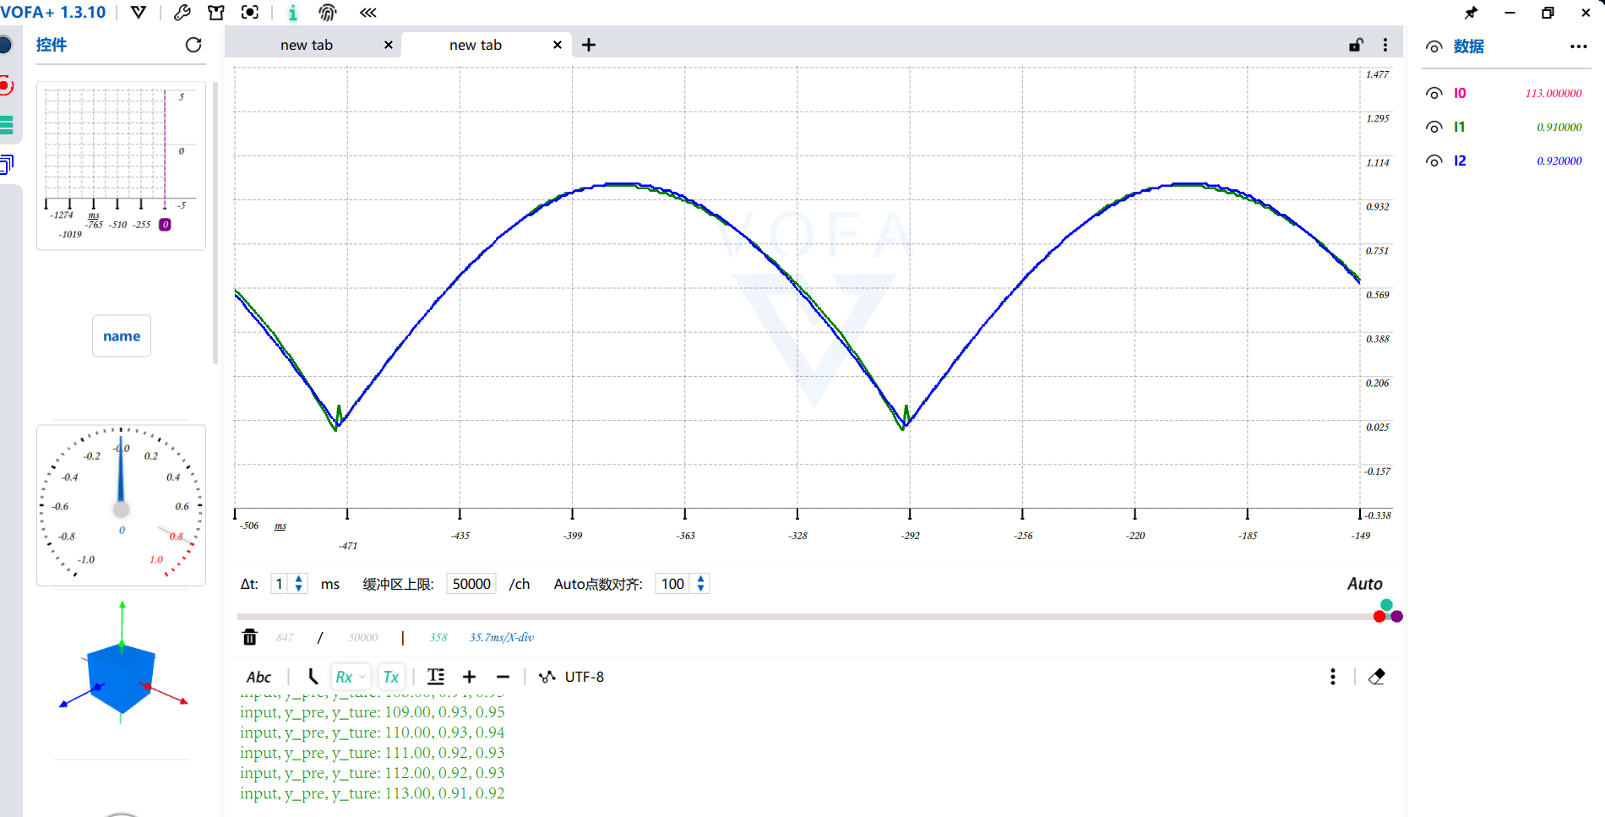Toggle visibility of channel I2
The width and height of the screenshot is (1605, 817).
pos(1434,161)
